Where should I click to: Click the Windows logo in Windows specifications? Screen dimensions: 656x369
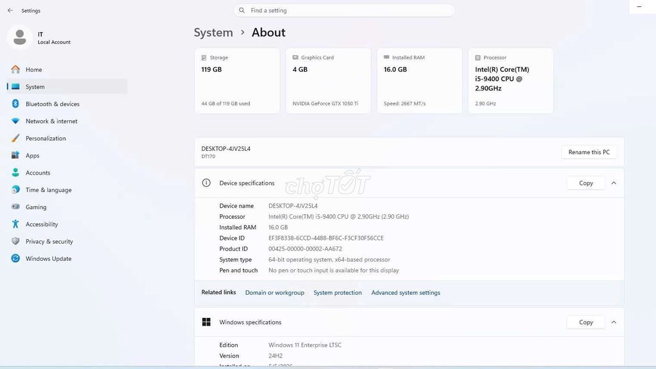tap(206, 322)
